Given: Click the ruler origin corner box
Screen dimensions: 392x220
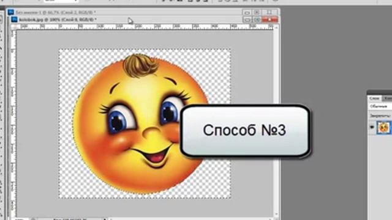Looking at the screenshot, I should pos(14,27).
